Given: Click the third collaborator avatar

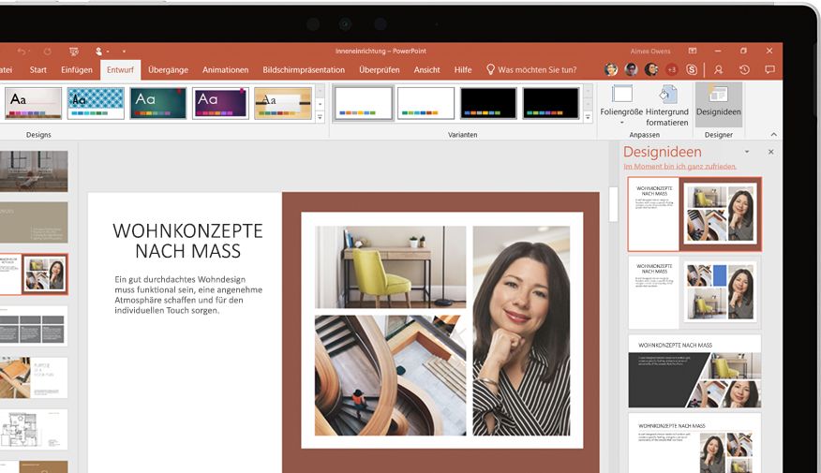Looking at the screenshot, I should pos(651,69).
